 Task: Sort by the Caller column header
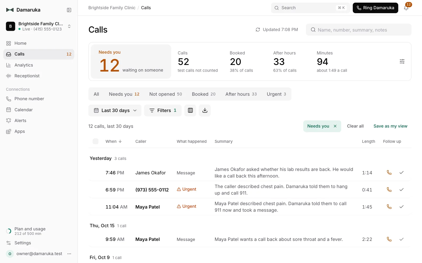pos(141,141)
